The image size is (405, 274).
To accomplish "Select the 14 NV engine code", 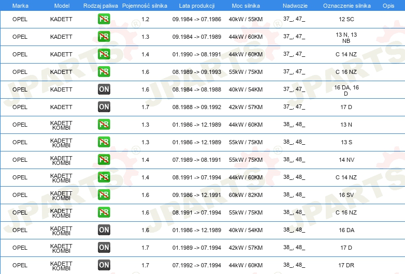I will (346, 160).
